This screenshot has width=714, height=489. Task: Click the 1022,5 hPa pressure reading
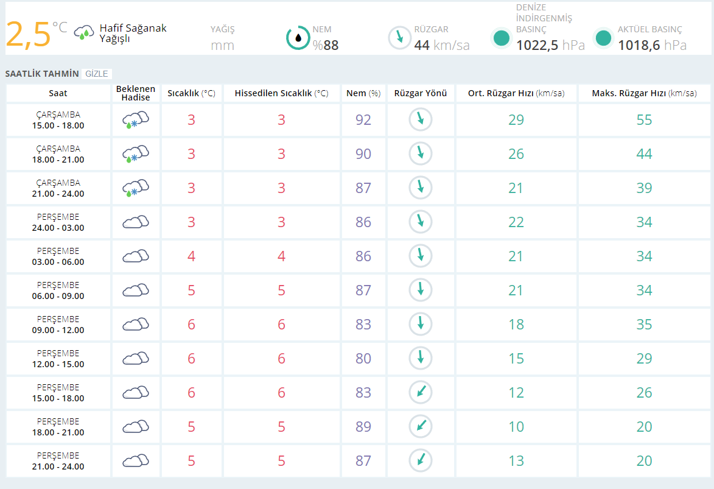click(x=550, y=45)
